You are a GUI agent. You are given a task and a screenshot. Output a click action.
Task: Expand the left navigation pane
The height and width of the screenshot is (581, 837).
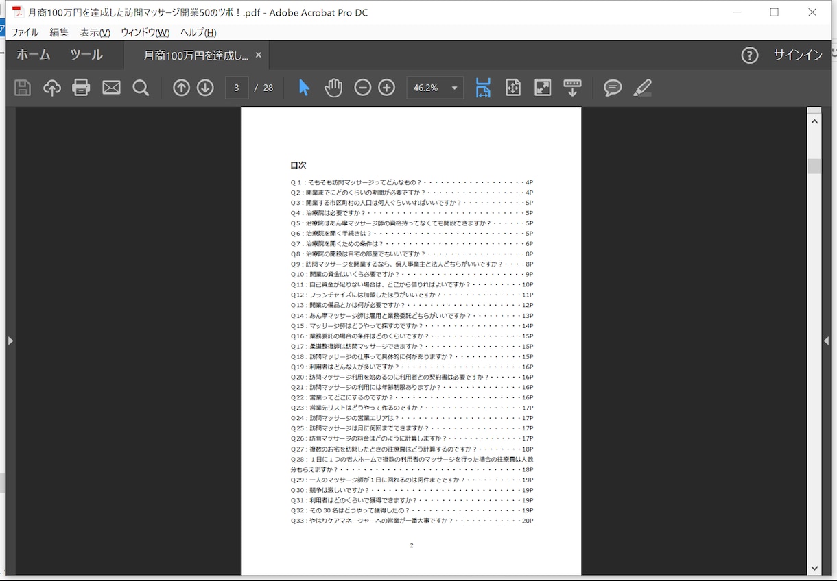pyautogui.click(x=10, y=341)
